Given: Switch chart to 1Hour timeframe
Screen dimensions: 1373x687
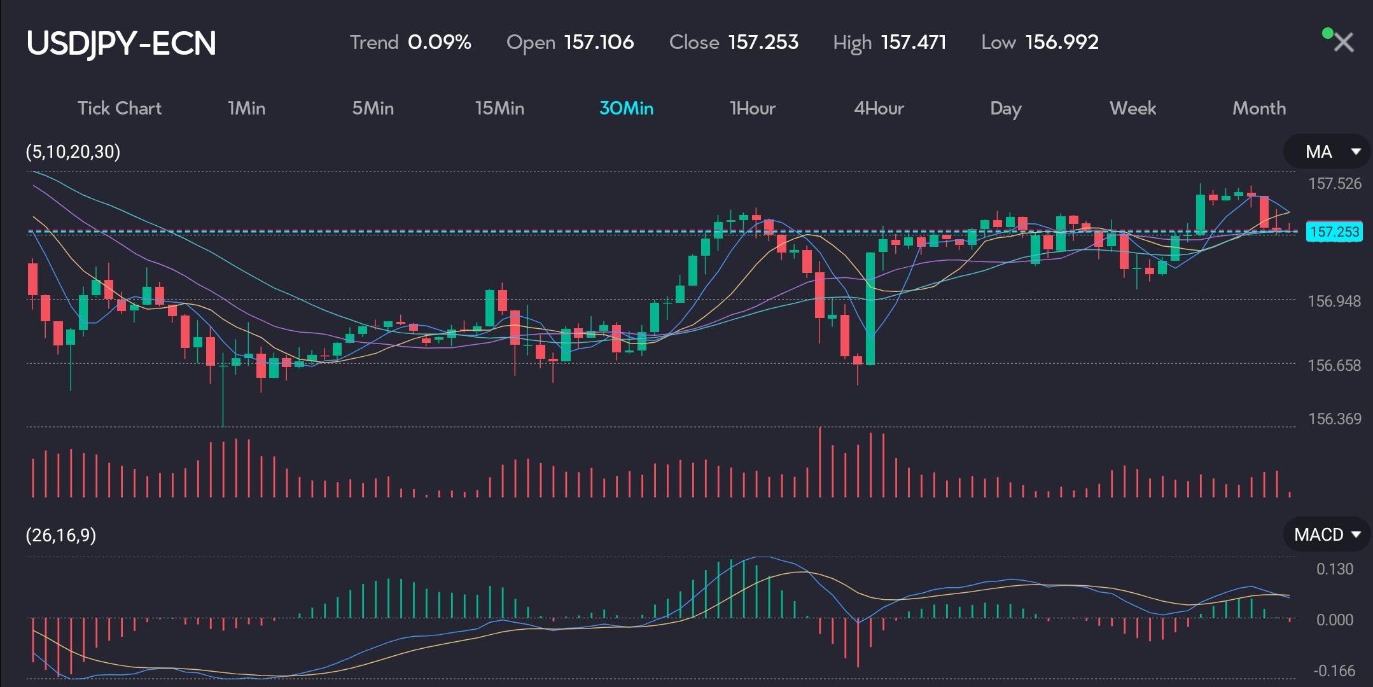Looking at the screenshot, I should pos(752,108).
